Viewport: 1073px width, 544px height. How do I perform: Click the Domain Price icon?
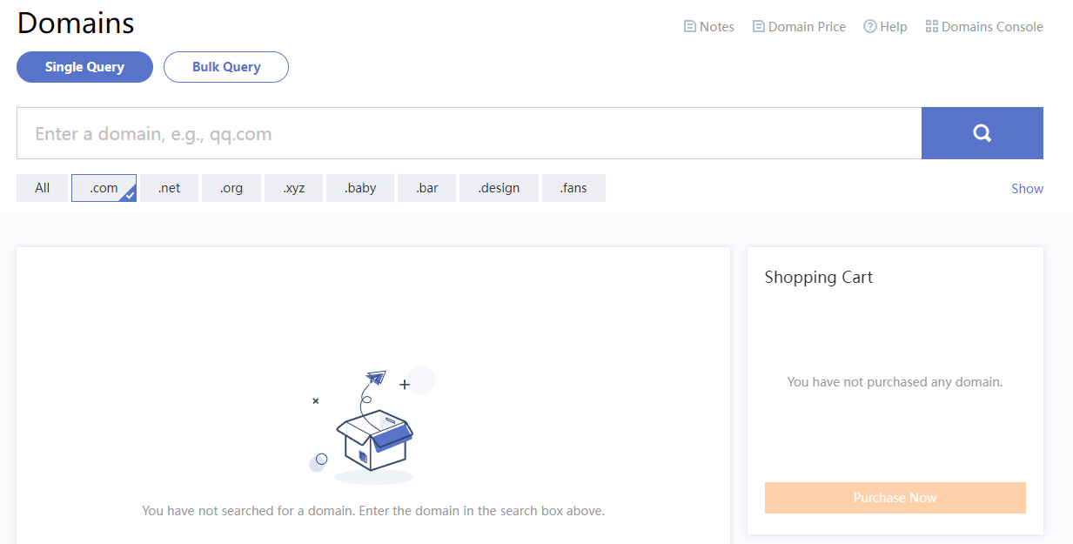tap(759, 27)
